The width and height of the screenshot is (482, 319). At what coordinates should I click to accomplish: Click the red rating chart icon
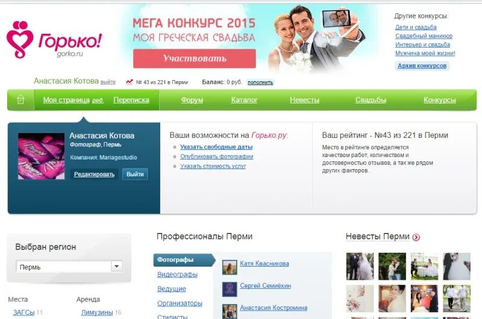point(130,82)
